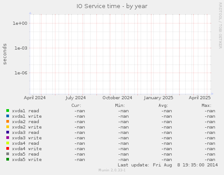224x175 pixels.
Task: Select the 'xvda3 write' legend label
Action: point(27,138)
